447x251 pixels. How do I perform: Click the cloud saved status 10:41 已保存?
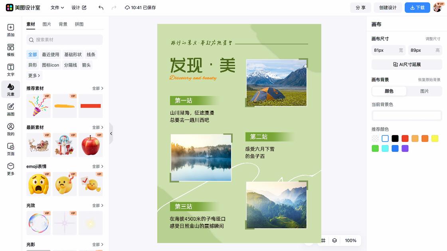coord(140,8)
